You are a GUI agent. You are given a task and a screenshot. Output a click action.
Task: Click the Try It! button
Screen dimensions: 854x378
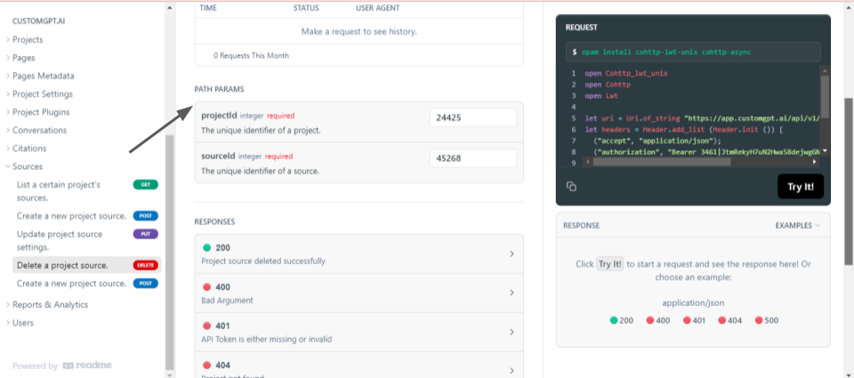(801, 186)
